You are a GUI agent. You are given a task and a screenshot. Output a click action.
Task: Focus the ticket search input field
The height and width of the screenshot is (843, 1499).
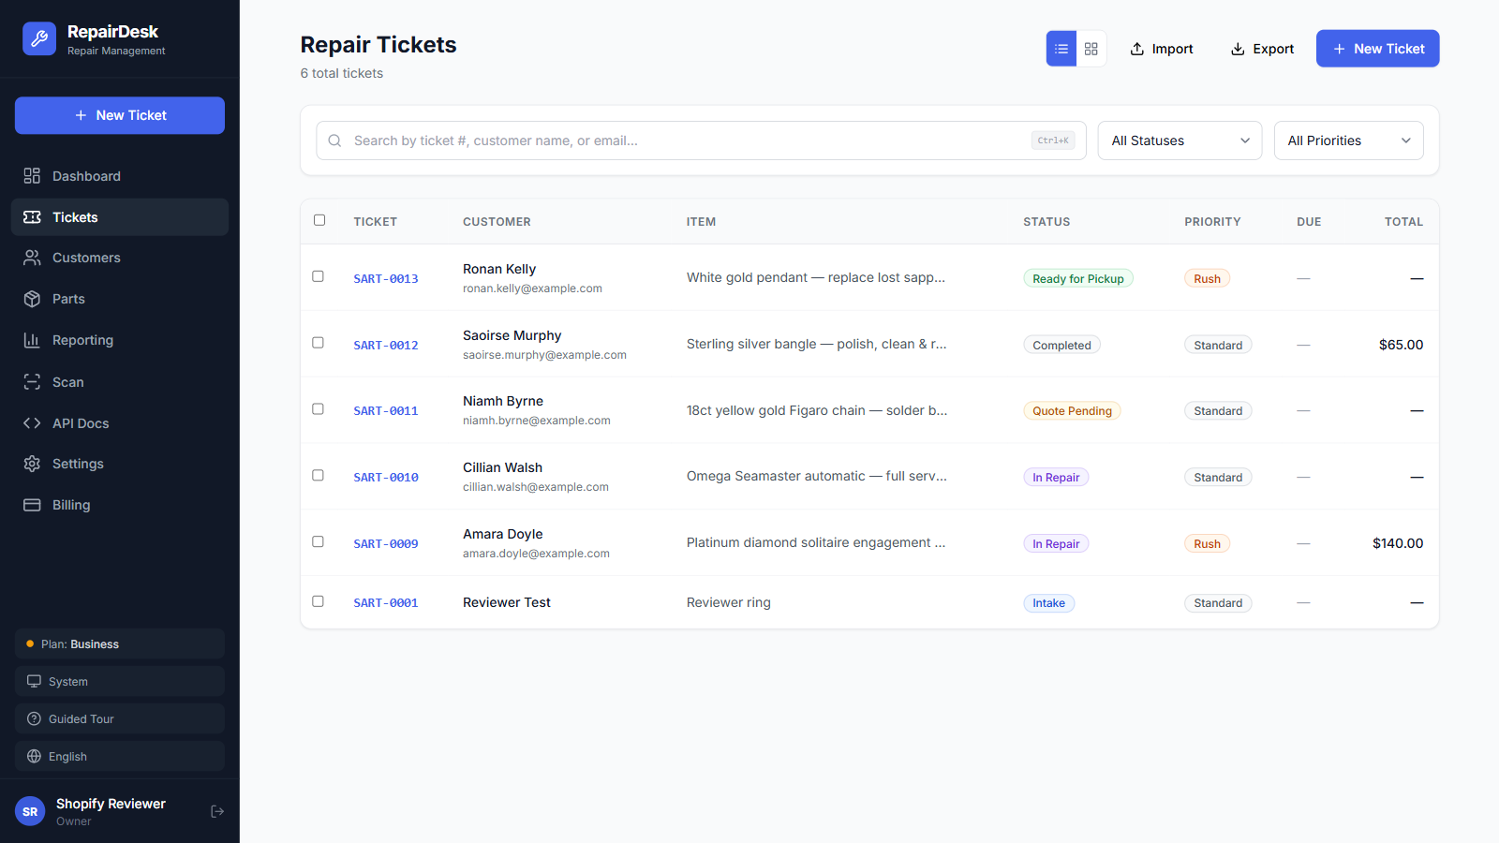(x=701, y=140)
